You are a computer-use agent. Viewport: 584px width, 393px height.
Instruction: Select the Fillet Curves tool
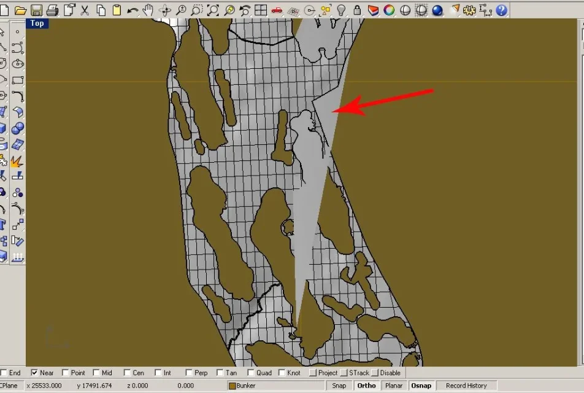pos(18,96)
